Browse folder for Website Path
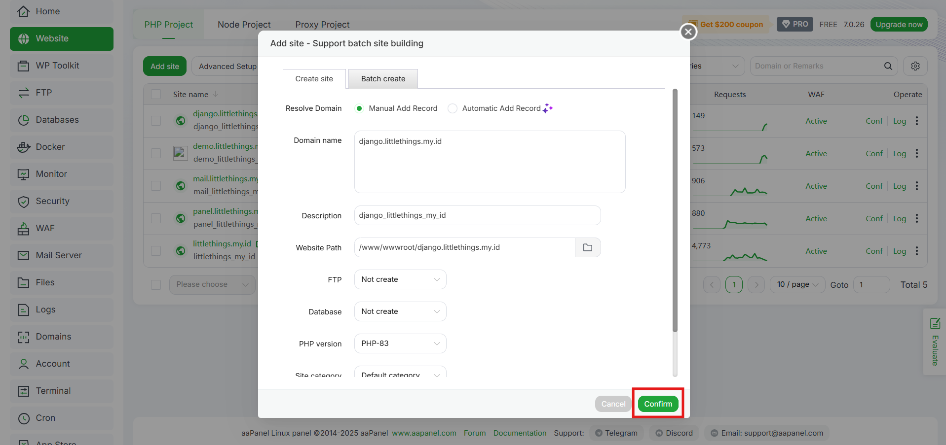 [x=588, y=247]
